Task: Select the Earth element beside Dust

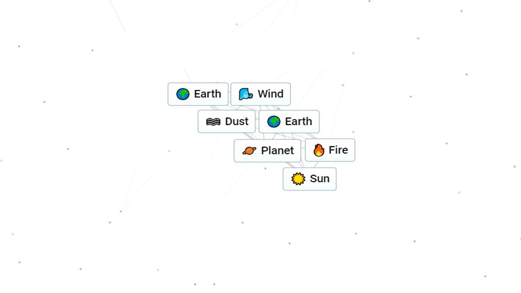Action: point(289,122)
